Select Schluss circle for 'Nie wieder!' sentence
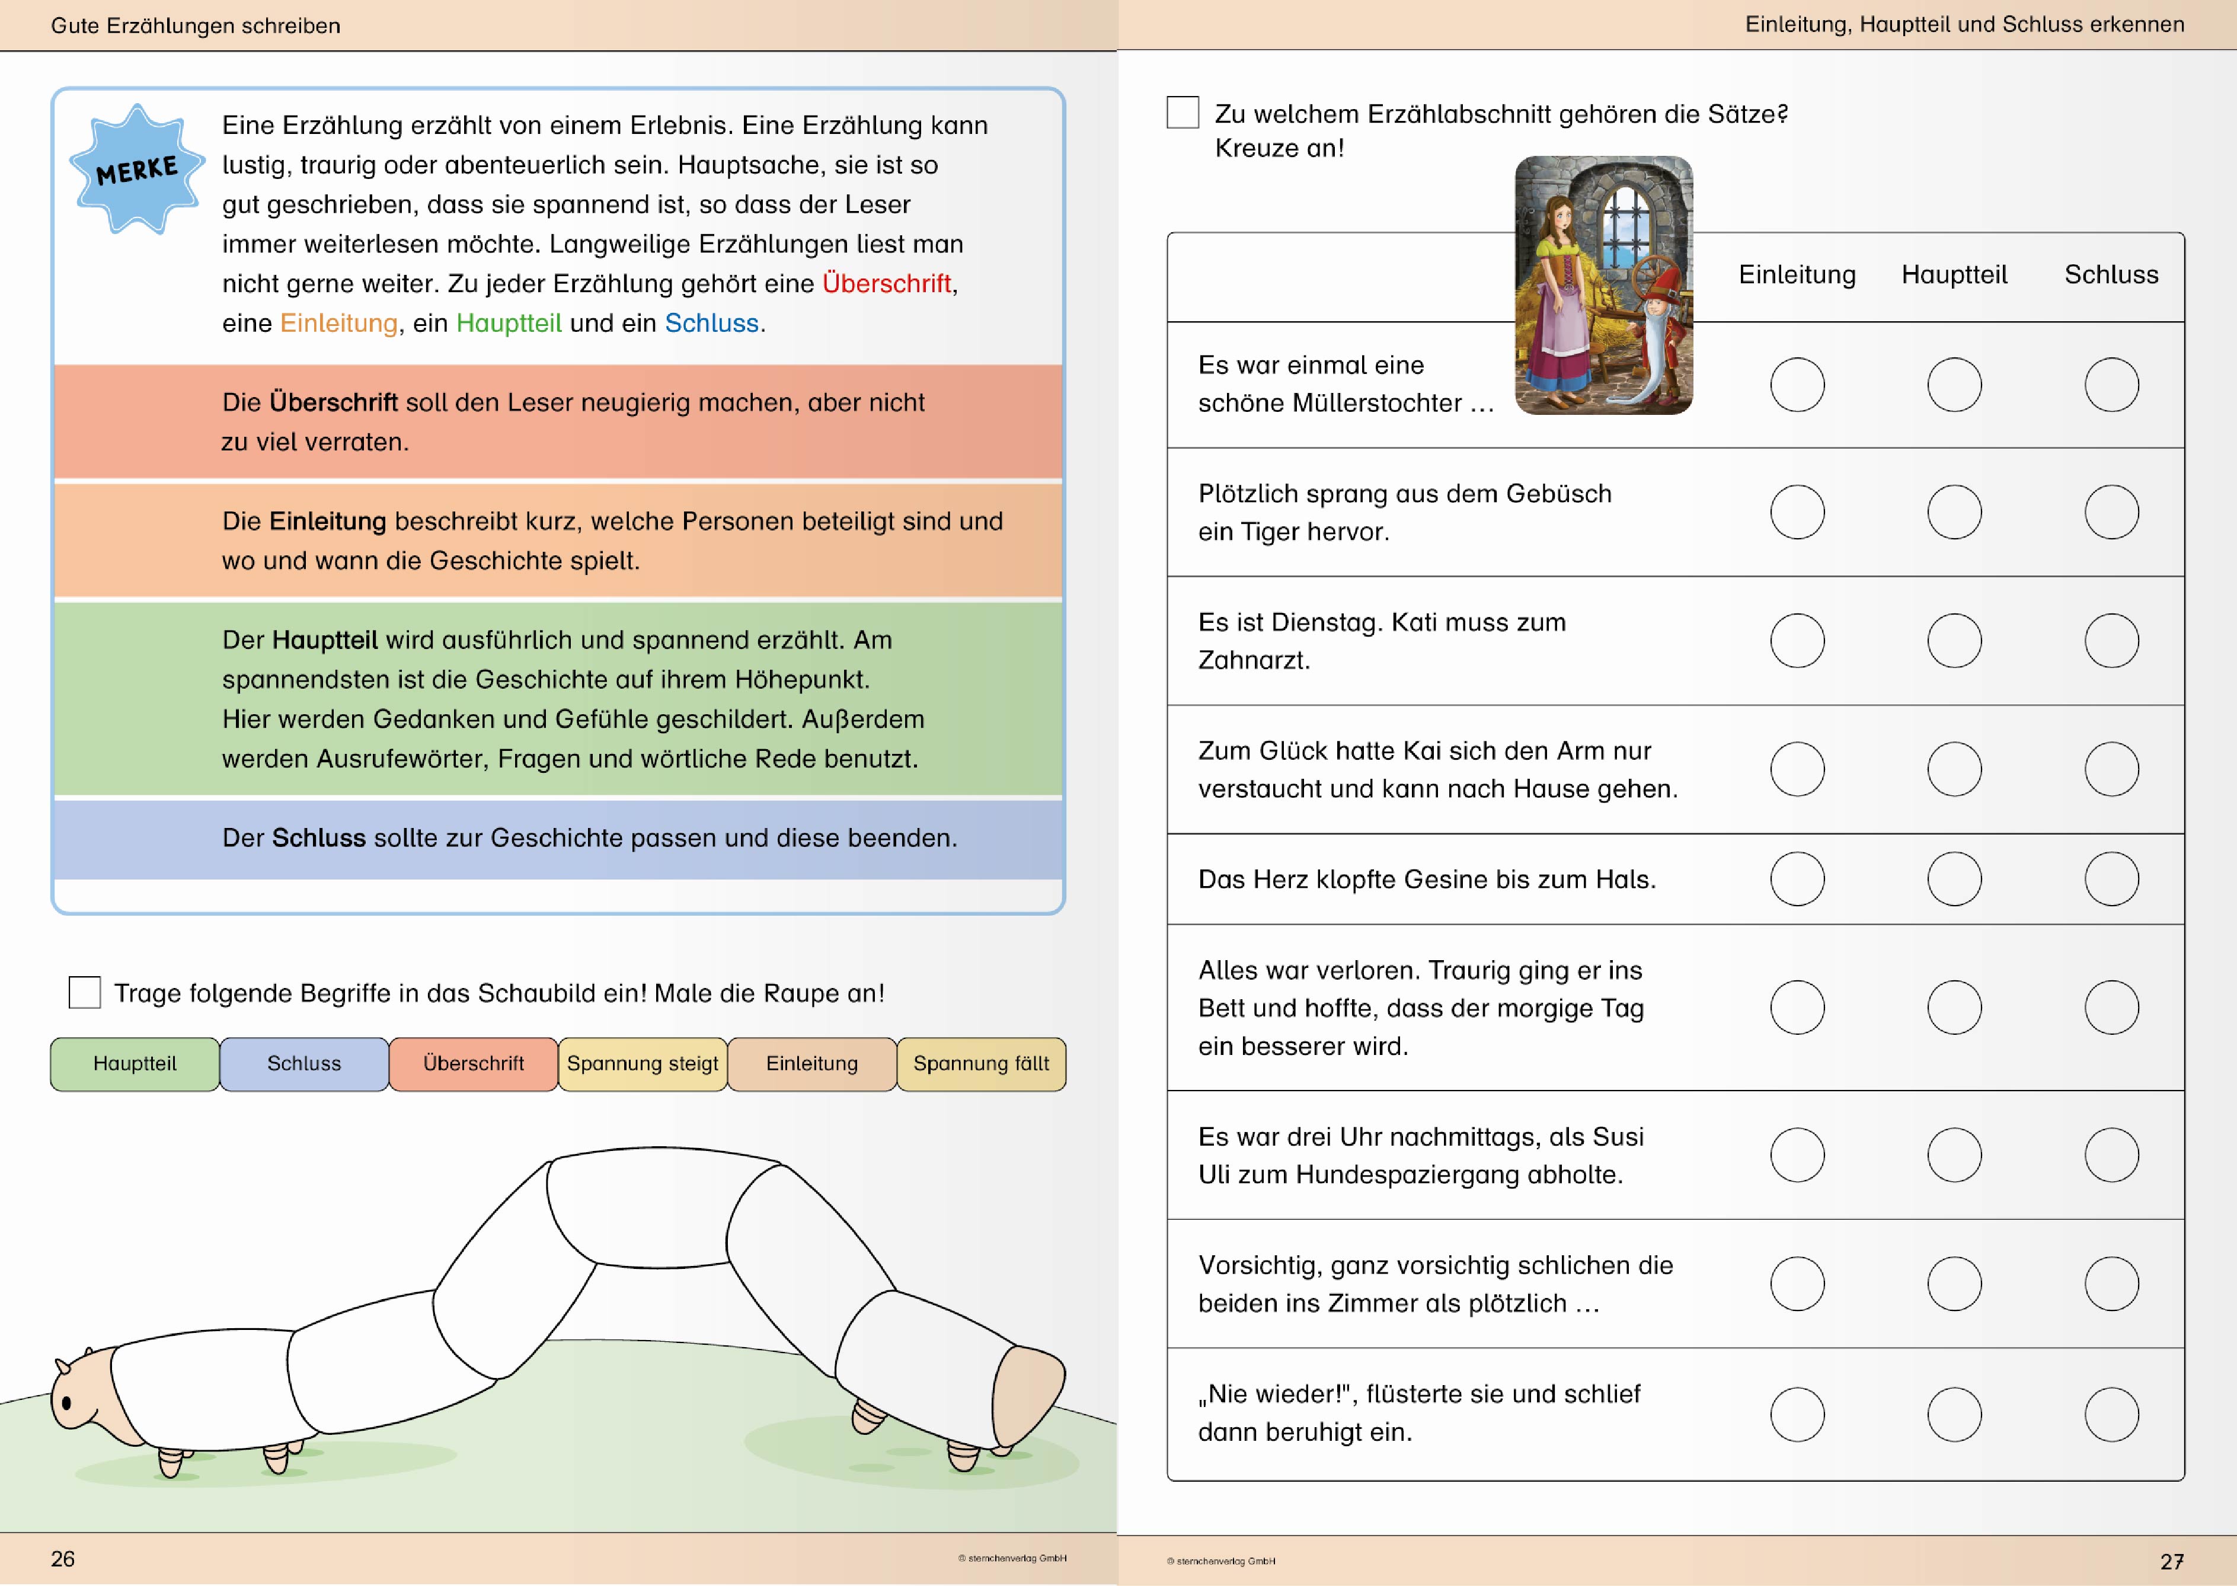This screenshot has width=2237, height=1586. 2111,1414
